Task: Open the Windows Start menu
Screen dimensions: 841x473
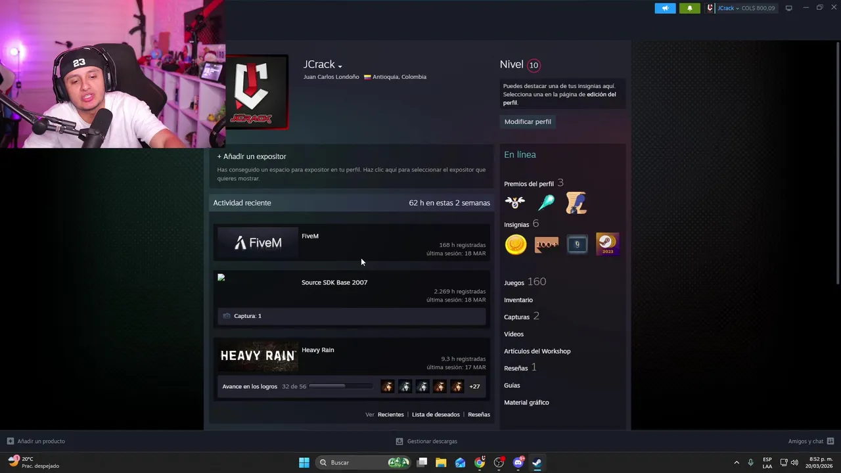Action: pos(304,462)
